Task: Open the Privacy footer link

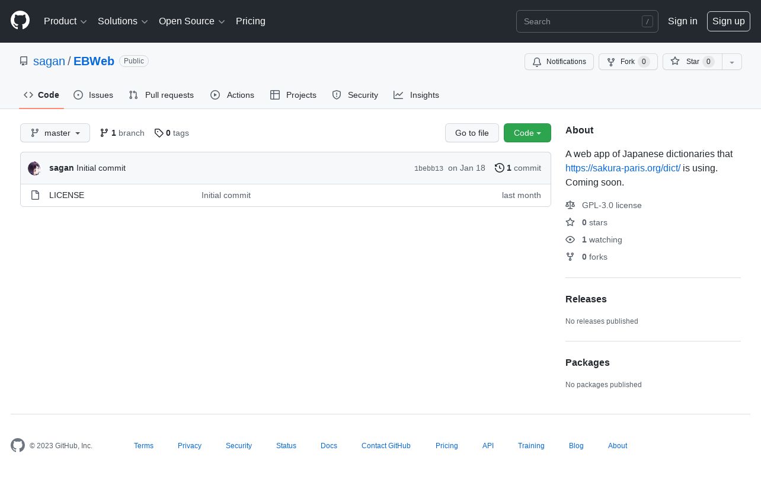Action: (x=190, y=446)
